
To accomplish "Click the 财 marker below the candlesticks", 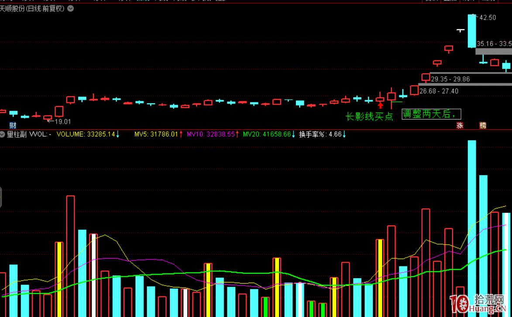I will click(x=13, y=125).
